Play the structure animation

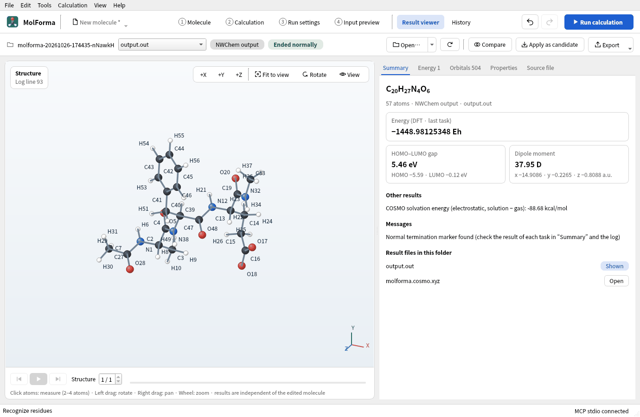pyautogui.click(x=38, y=379)
